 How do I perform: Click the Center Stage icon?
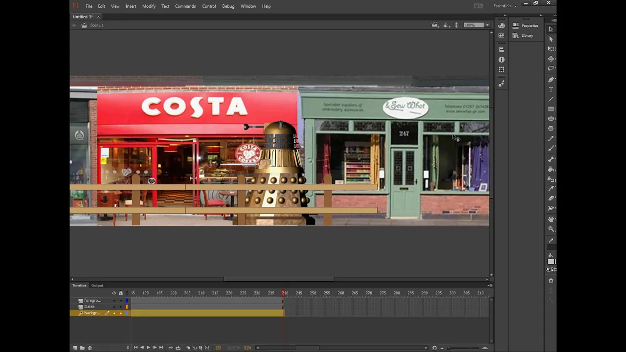pos(457,25)
